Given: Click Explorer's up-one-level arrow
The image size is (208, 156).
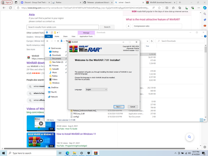Looking at the screenshot, I should pyautogui.click(x=58, y=41).
